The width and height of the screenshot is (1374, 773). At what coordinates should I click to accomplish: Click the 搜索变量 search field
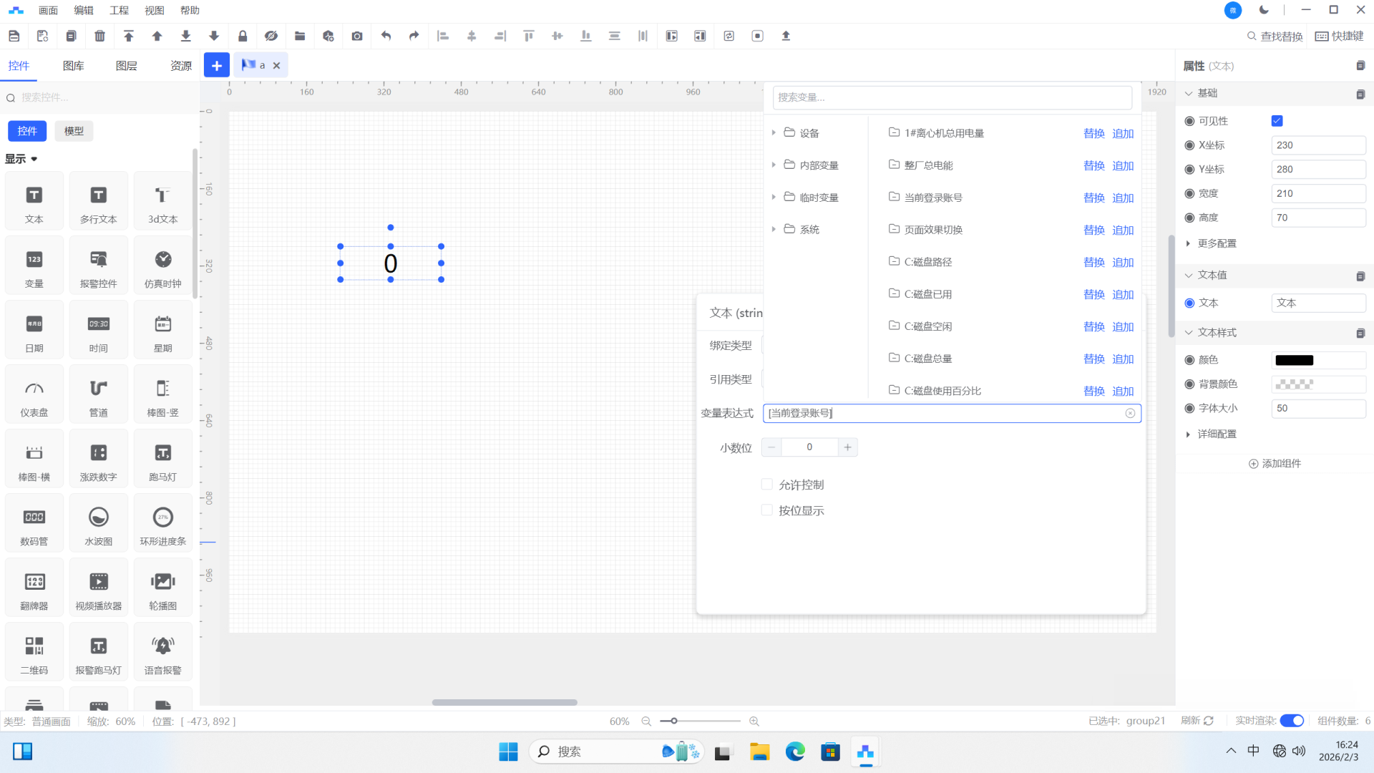[x=952, y=97]
